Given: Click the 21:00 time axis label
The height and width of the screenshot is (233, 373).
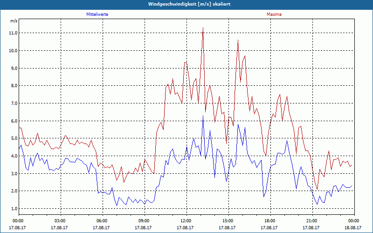Looking at the screenshot, I should click(x=312, y=221).
